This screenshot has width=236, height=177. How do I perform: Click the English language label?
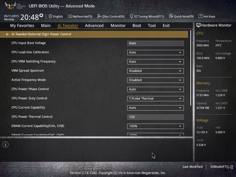tap(58, 16)
